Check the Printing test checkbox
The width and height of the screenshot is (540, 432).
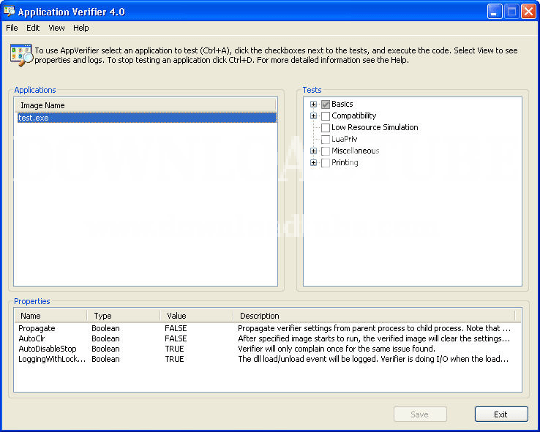(x=326, y=163)
